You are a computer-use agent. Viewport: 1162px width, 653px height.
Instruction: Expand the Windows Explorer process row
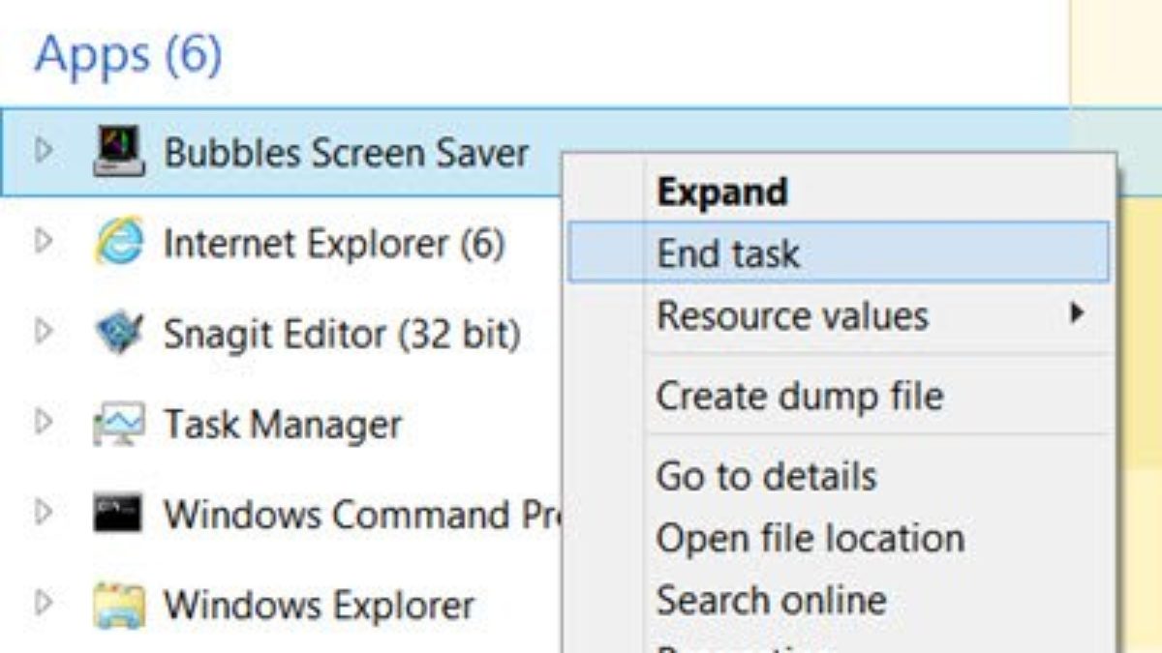(43, 604)
